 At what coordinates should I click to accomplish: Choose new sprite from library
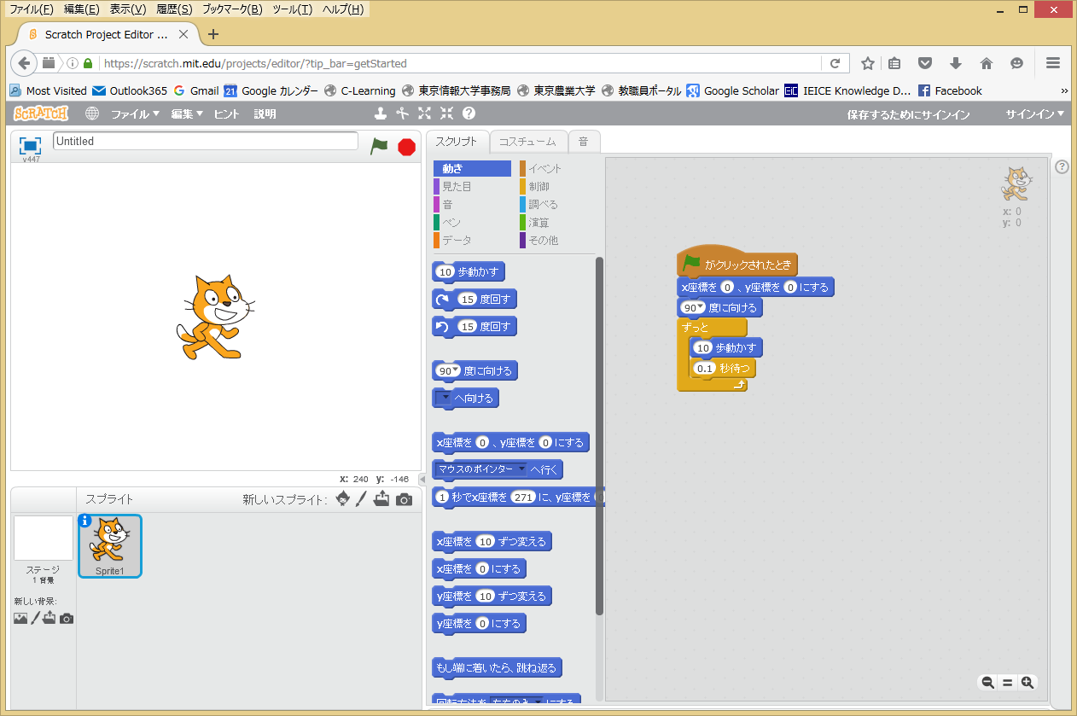point(342,498)
